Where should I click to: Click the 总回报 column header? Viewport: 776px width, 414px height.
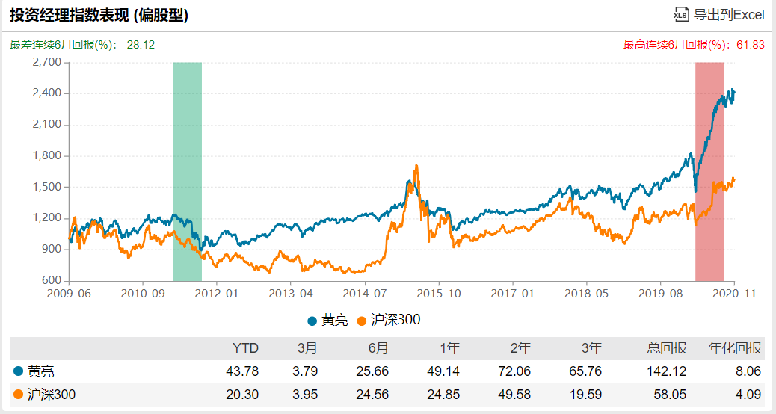point(667,348)
